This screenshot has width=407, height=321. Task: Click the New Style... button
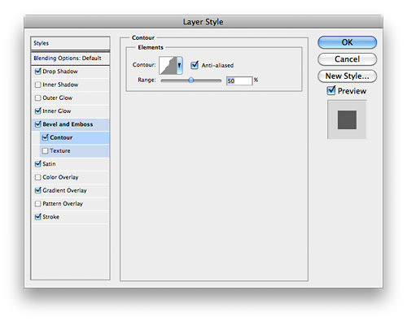pyautogui.click(x=347, y=76)
